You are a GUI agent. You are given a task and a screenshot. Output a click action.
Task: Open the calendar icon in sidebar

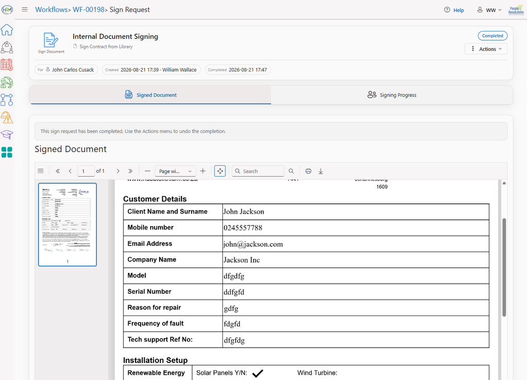click(7, 64)
